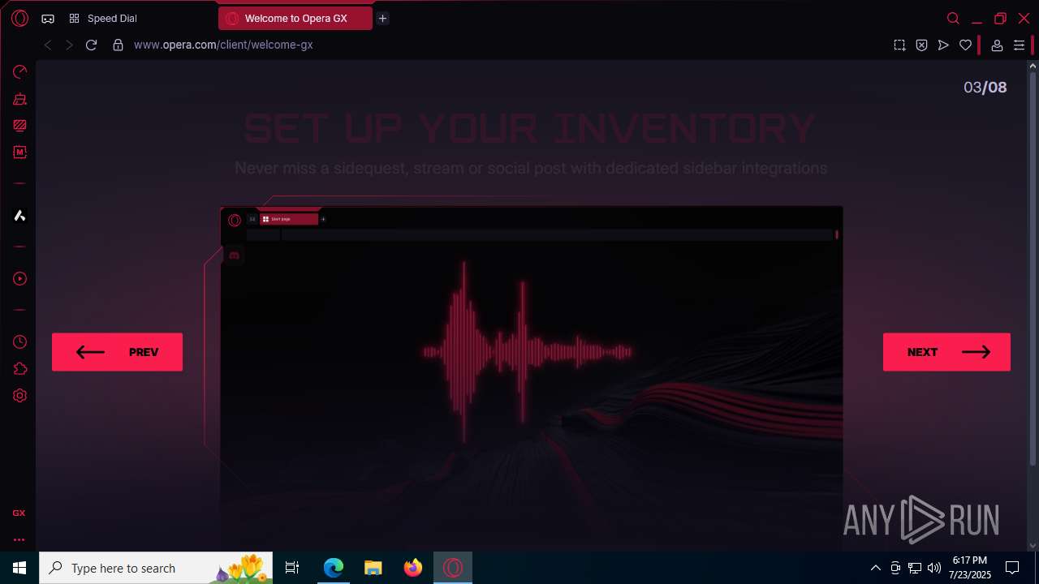Screen dimensions: 1039x584
Task: Open GX Mods in the sidebar
Action: click(20, 152)
